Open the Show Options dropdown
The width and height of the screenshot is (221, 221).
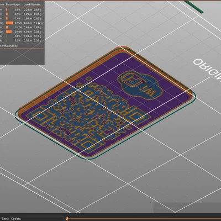(36, 219)
